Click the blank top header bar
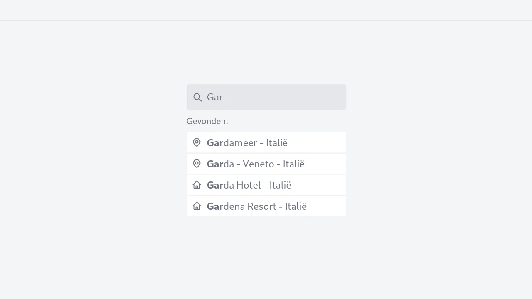This screenshot has height=299, width=532. (x=266, y=10)
